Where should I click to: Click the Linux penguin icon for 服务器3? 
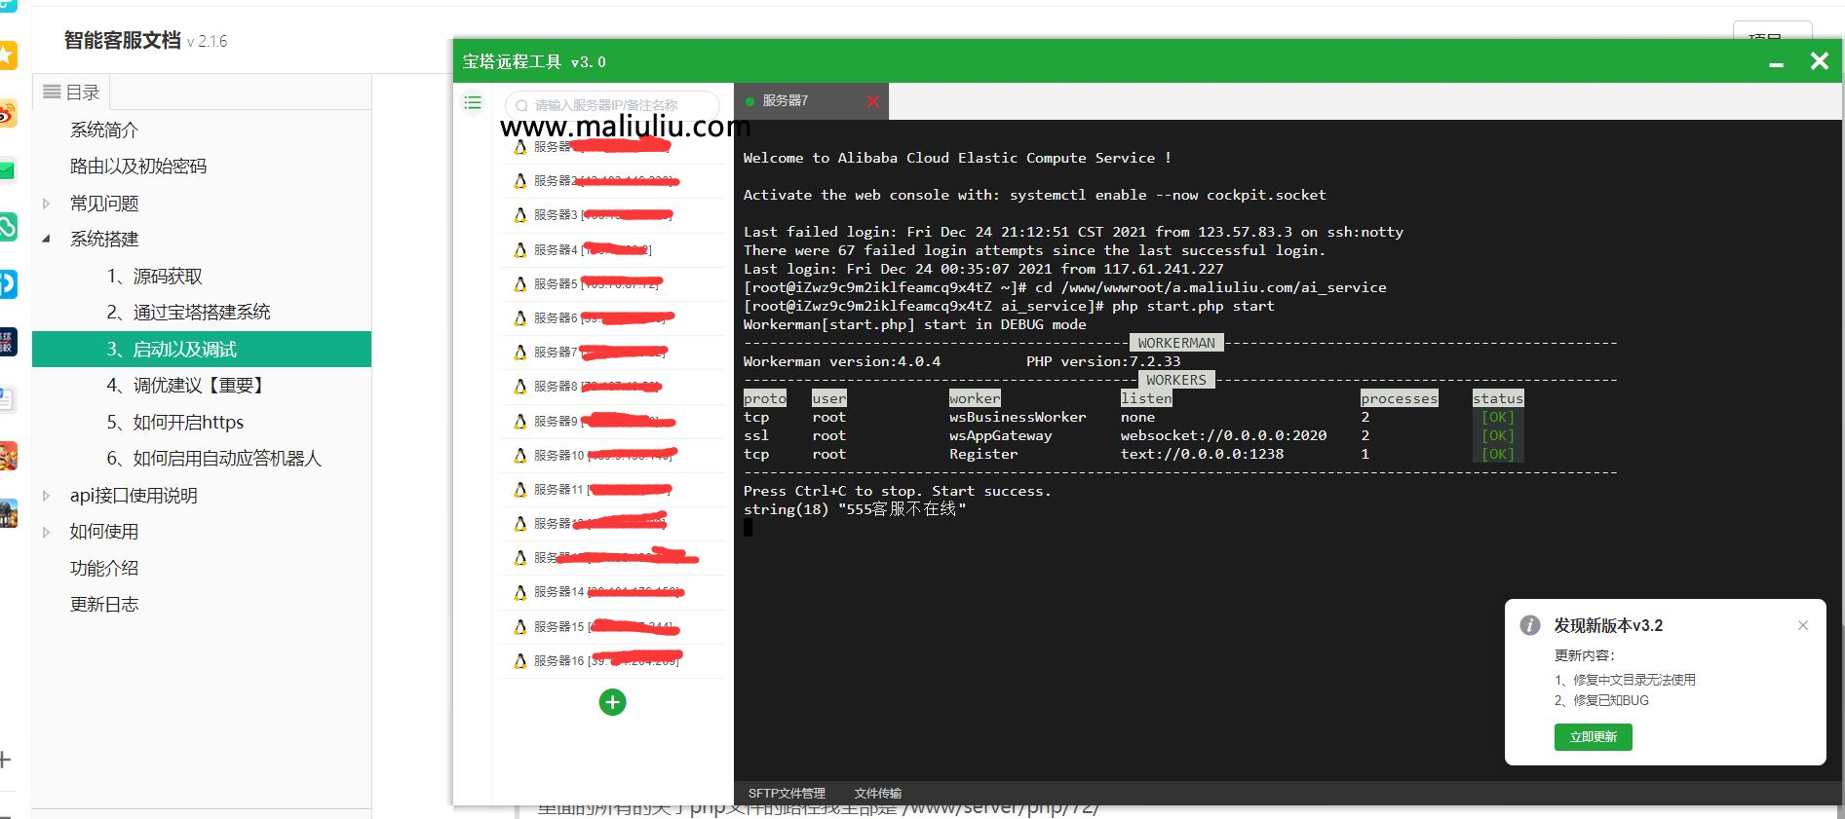519,215
